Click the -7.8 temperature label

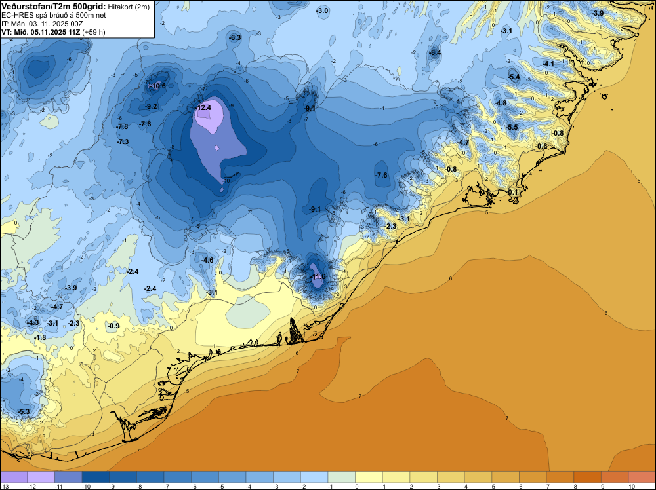[122, 126]
